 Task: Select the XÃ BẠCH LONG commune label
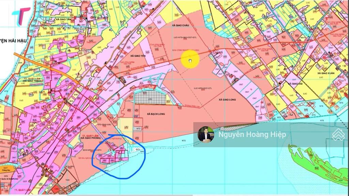155,114
